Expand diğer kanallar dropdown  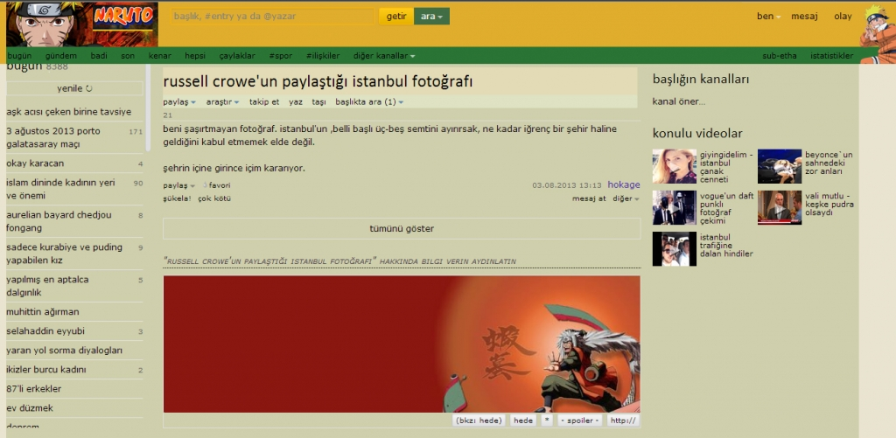click(x=384, y=56)
